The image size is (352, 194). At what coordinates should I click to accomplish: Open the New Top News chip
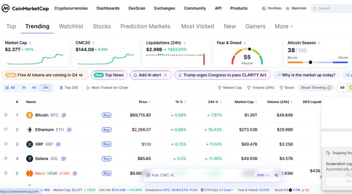[109, 75]
